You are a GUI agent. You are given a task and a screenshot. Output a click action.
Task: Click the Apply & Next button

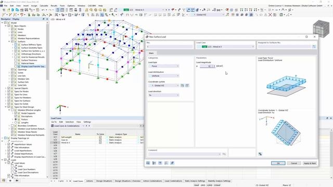(x=310, y=163)
